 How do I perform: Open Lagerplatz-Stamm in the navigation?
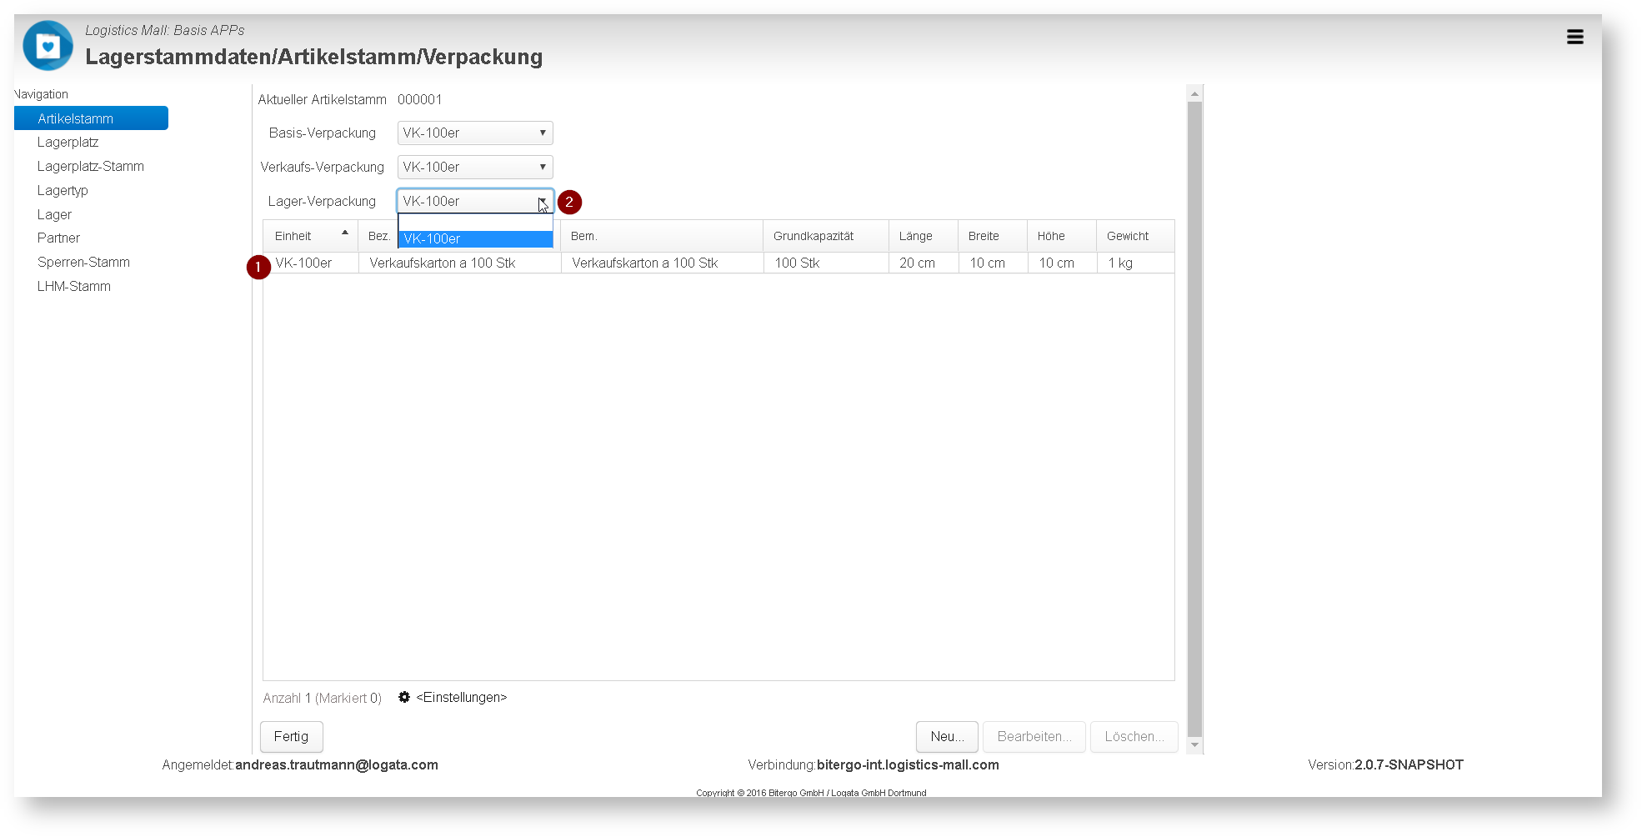point(91,167)
